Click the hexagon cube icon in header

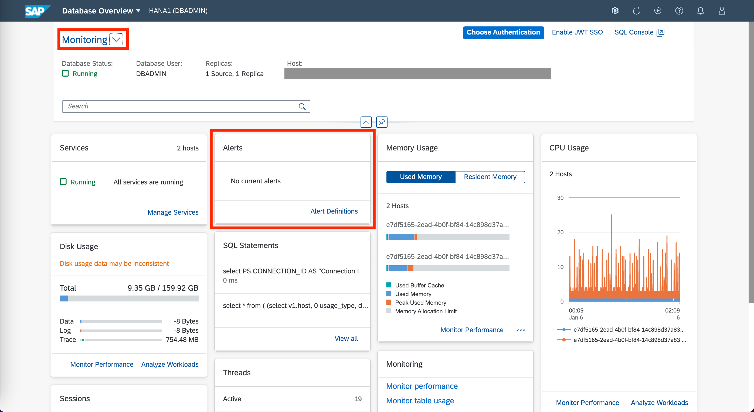pyautogui.click(x=615, y=11)
